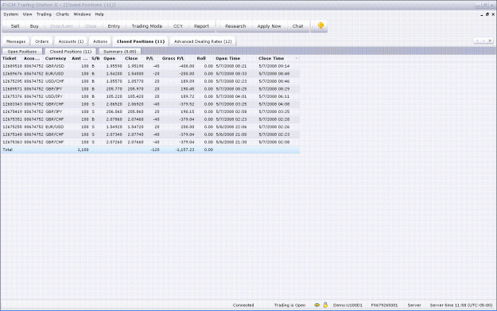
Task: Click the tab scroll right arrow
Action: pos(483,41)
